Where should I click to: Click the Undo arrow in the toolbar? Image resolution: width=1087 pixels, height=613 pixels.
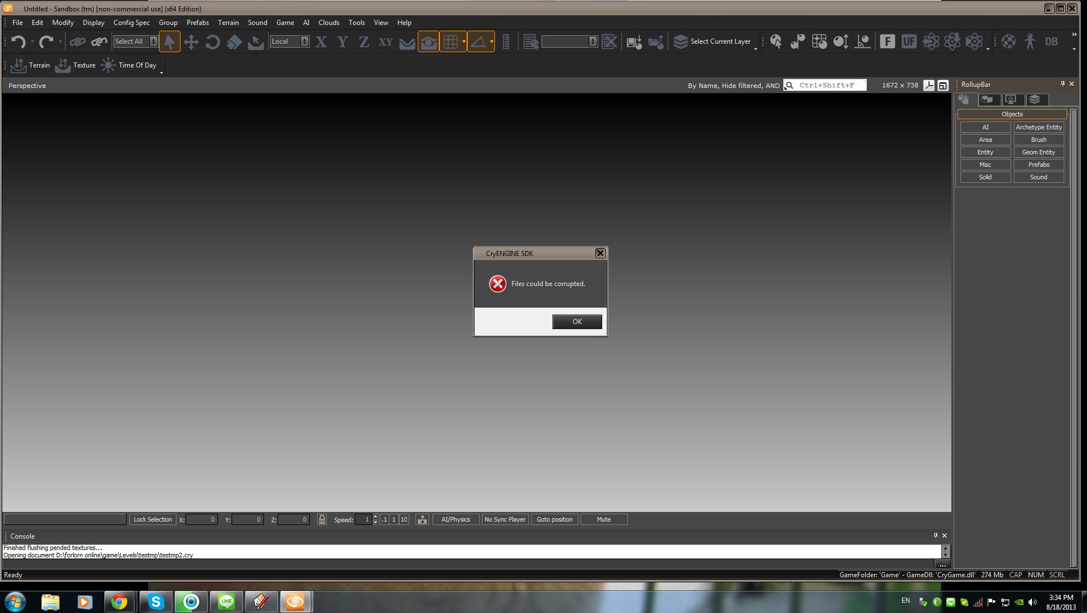click(x=18, y=41)
